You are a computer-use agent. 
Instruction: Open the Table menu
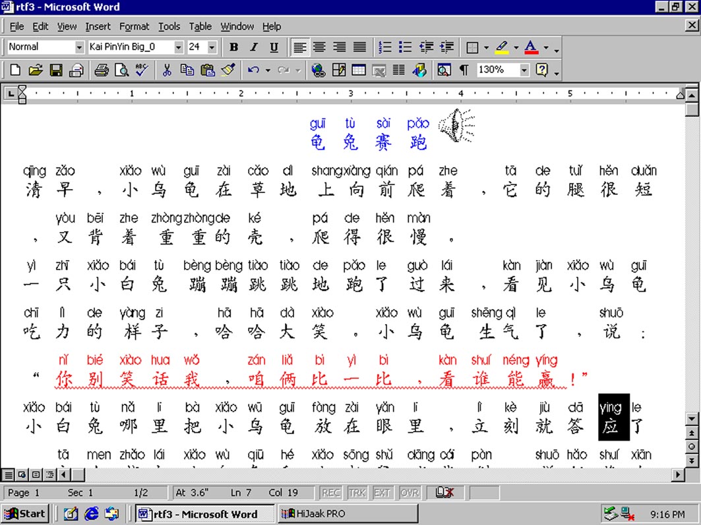point(200,26)
